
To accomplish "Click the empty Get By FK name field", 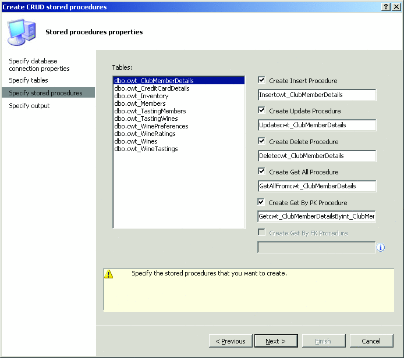I will 317,247.
